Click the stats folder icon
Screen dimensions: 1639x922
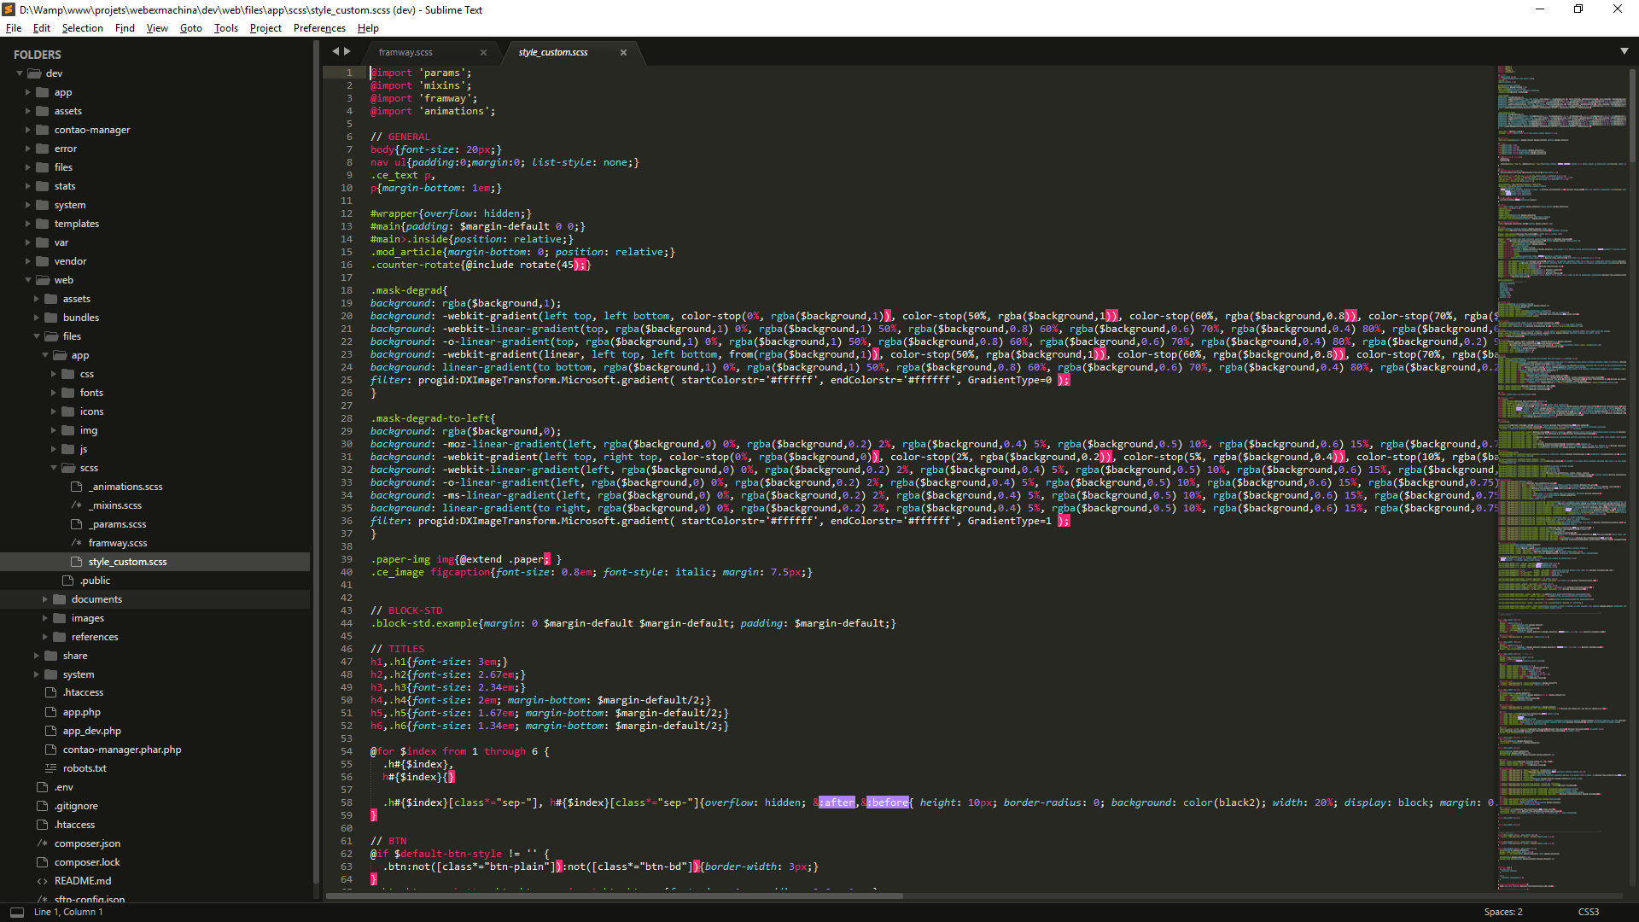click(43, 186)
